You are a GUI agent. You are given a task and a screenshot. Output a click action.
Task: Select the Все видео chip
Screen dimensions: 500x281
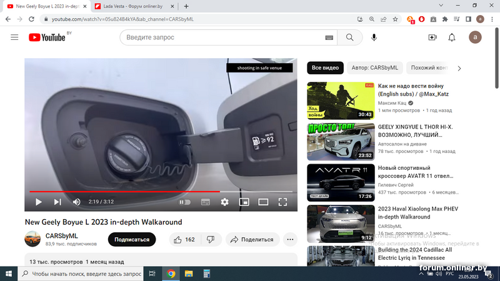point(325,68)
